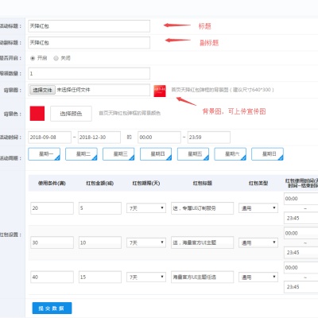The height and width of the screenshot is (318, 318).
Task: Click the activity end time field 23:59
Action: coord(209,138)
